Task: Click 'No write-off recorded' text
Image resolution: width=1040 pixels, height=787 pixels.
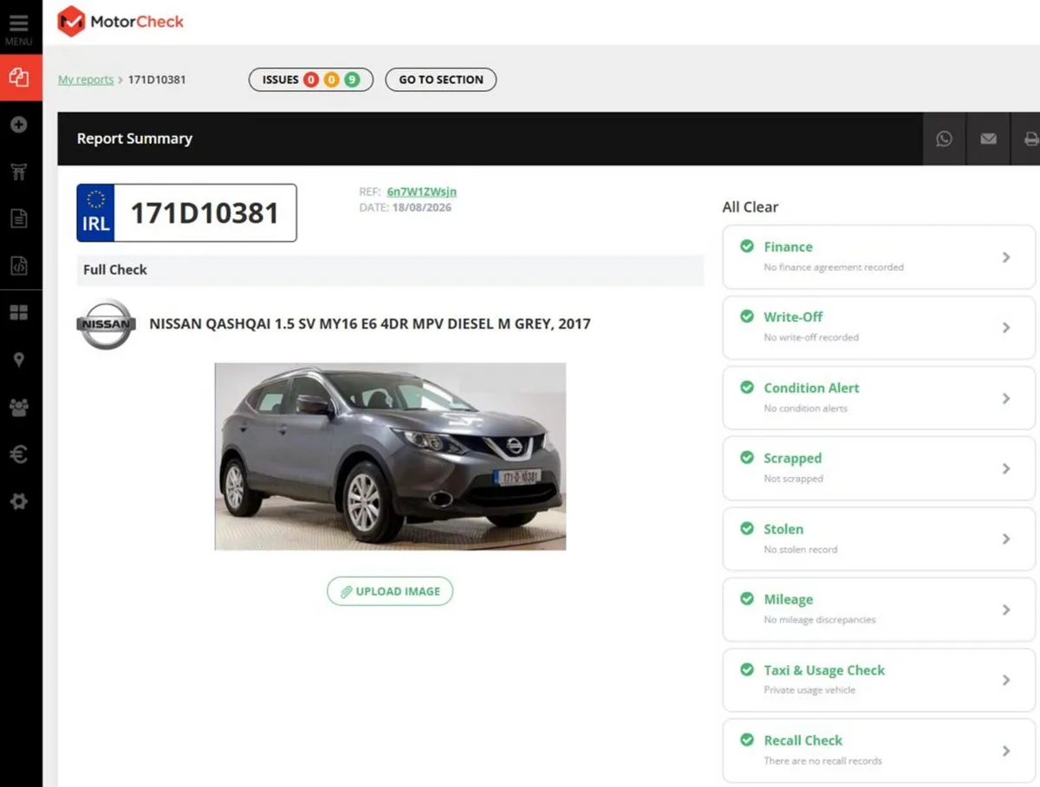Action: click(x=811, y=338)
